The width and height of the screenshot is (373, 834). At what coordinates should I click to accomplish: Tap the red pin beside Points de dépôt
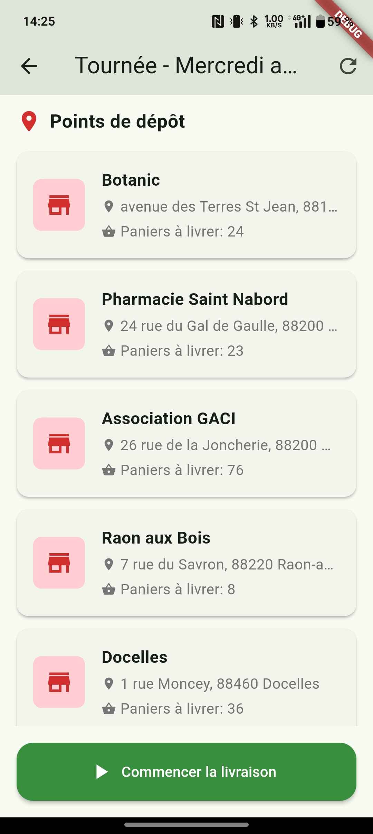[x=29, y=121]
